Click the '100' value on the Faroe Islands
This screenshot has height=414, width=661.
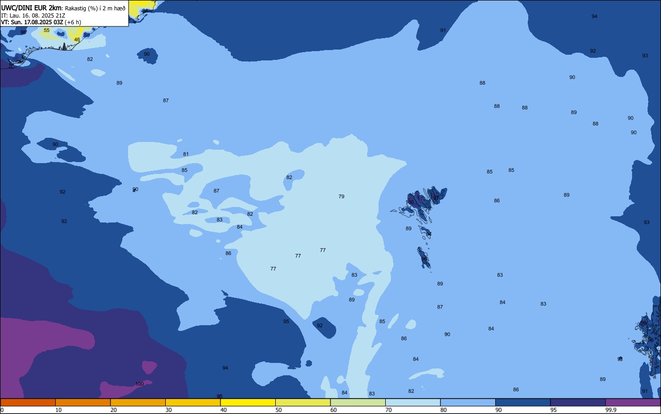click(410, 202)
